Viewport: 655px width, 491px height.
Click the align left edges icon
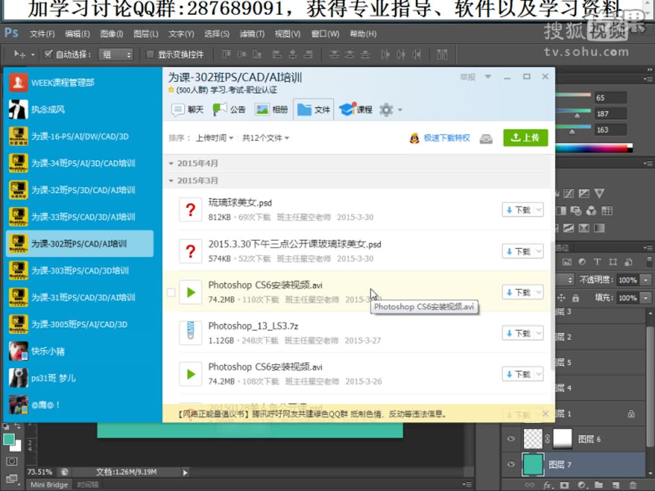(x=277, y=55)
